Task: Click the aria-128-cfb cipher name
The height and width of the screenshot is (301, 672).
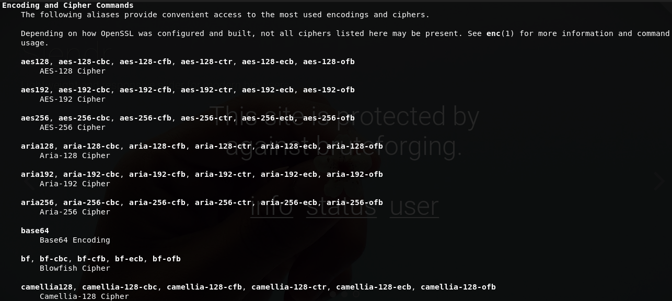Action: pyautogui.click(x=157, y=146)
